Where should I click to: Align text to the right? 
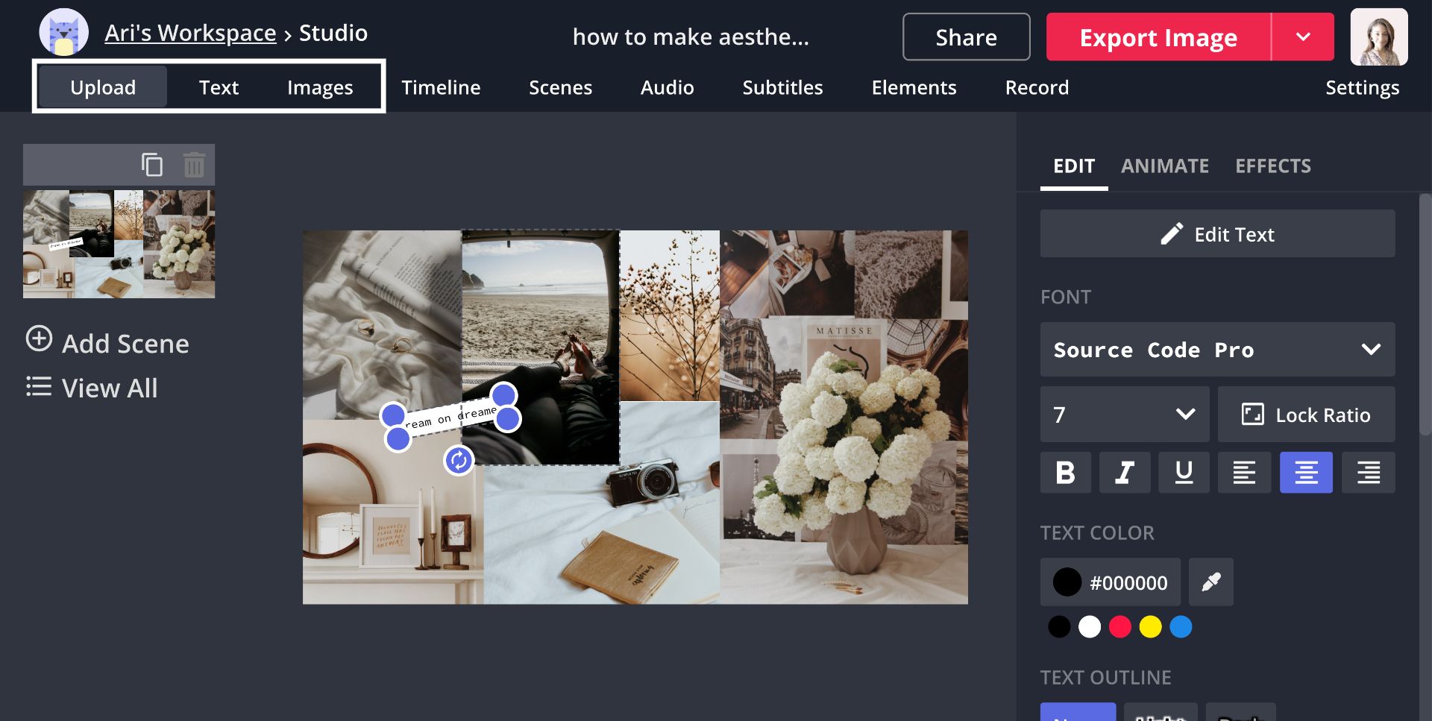tap(1368, 472)
